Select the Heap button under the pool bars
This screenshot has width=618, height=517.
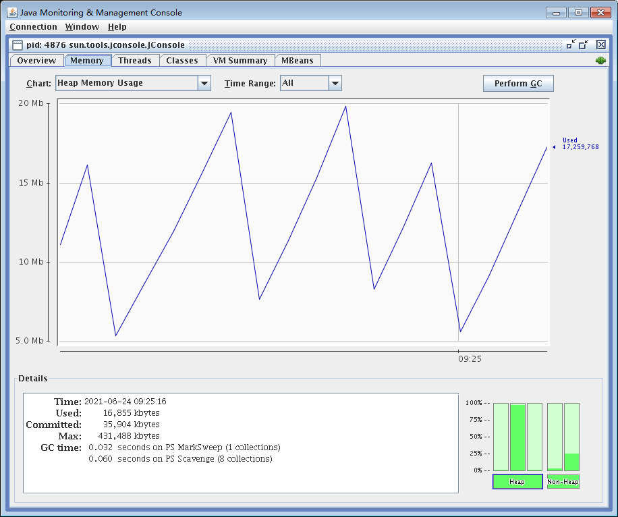tap(517, 481)
